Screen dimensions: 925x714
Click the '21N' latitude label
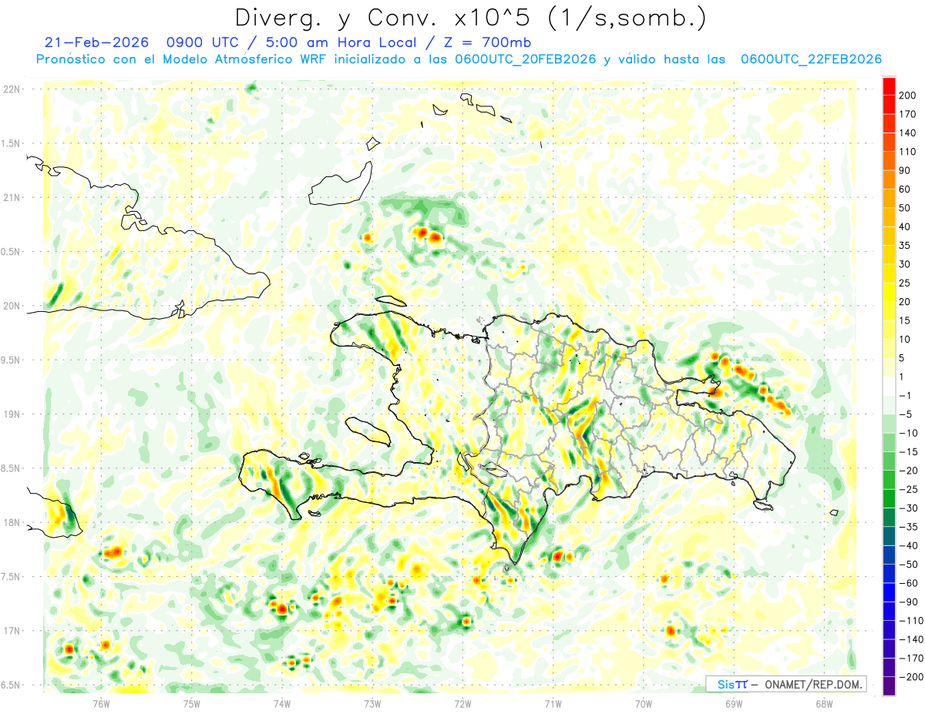(12, 197)
